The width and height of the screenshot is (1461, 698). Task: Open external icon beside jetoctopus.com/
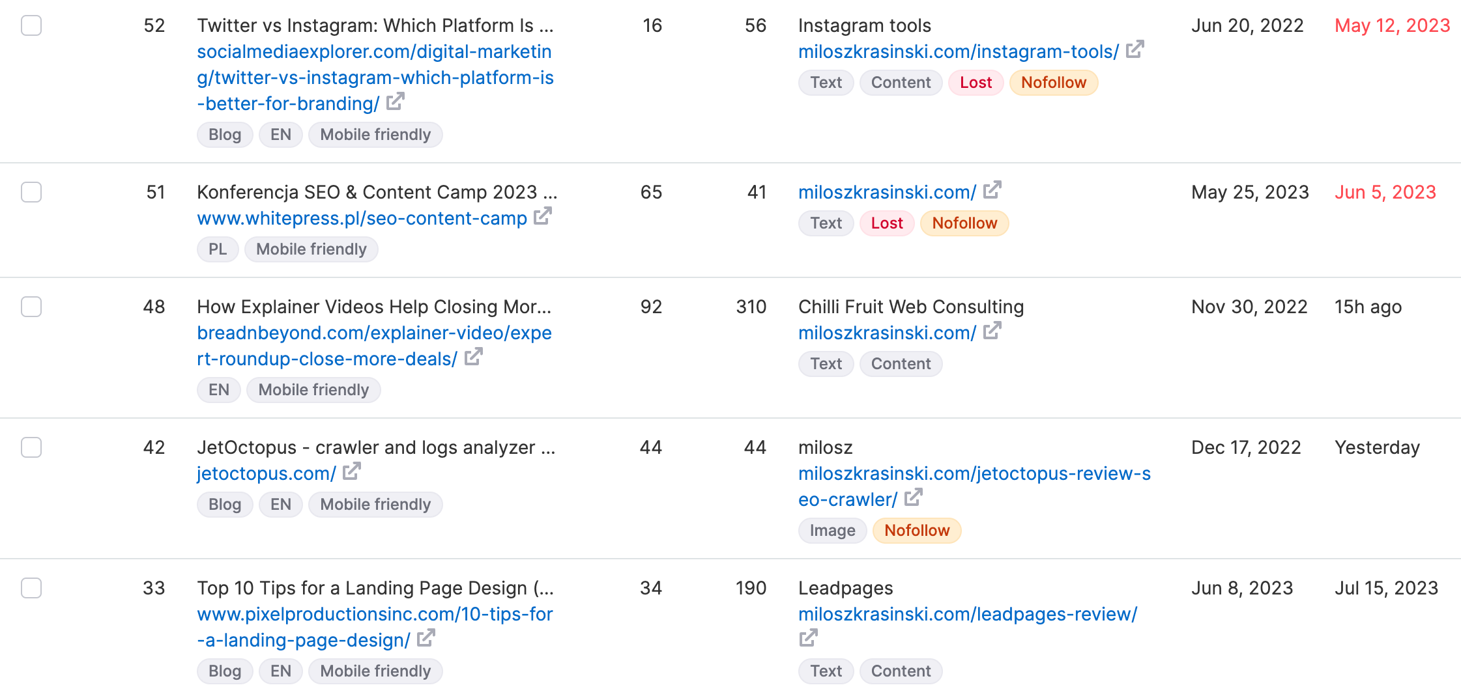[352, 471]
